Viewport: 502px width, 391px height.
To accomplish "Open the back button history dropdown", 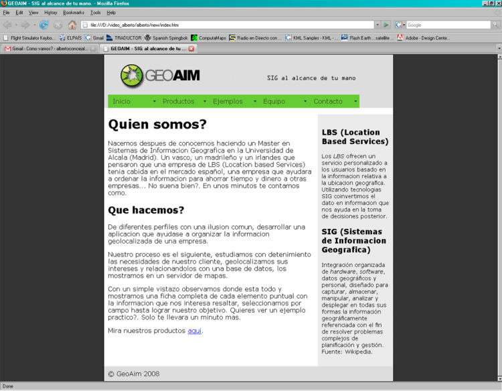I will click(16, 25).
